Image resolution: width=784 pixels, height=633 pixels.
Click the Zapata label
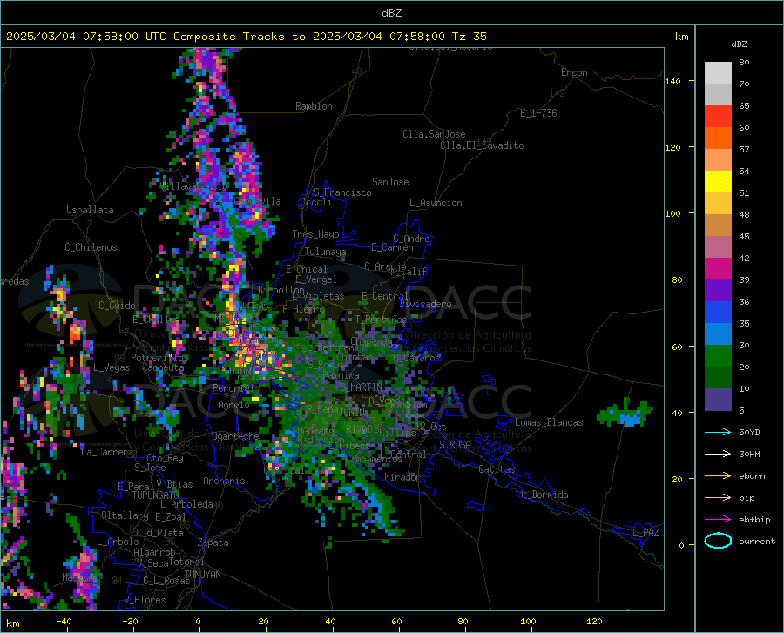coord(213,542)
